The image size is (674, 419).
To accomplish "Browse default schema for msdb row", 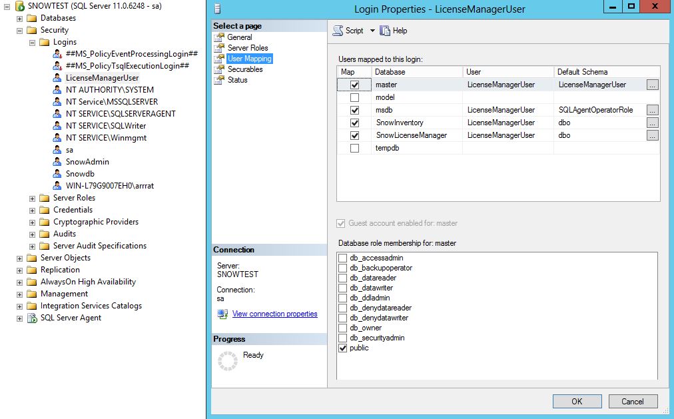I will click(x=652, y=110).
